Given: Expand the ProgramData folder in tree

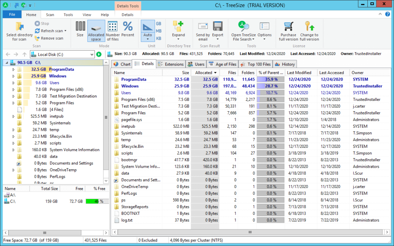Looking at the screenshot, I should pos(13,69).
